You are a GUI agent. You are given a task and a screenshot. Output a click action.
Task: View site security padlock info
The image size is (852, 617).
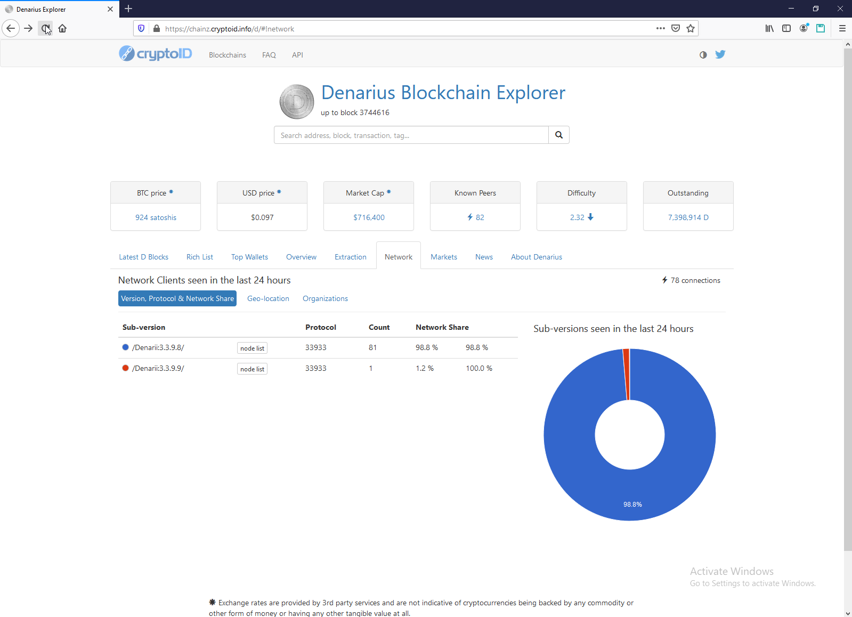(x=156, y=28)
